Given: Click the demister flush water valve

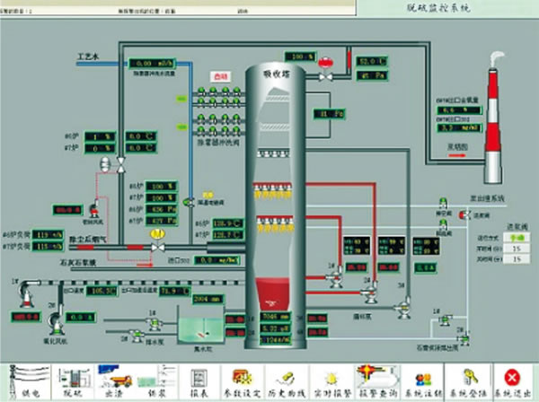Looking at the screenshot, I should point(189,203).
